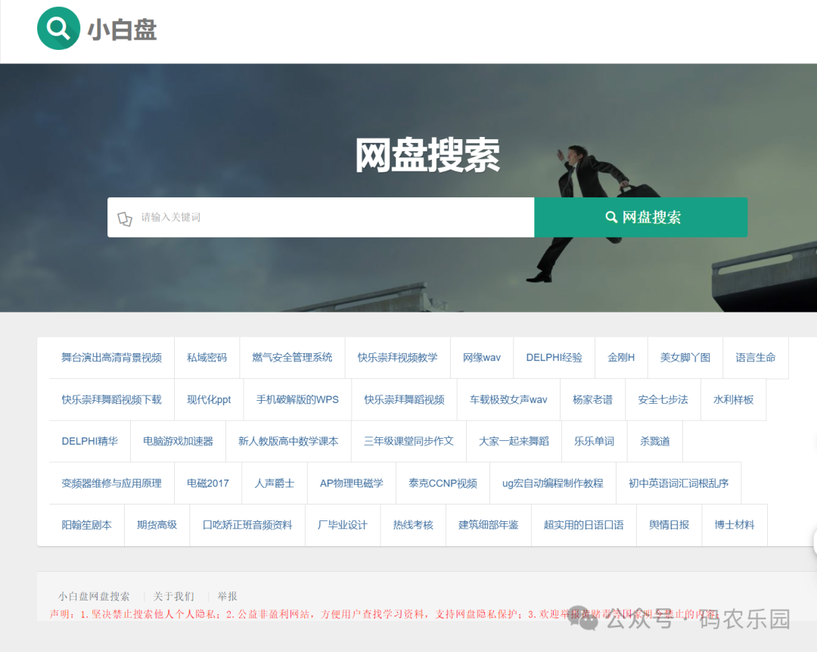817x652 pixels.
Task: Click the keyword icon inside the search box
Action: click(125, 217)
